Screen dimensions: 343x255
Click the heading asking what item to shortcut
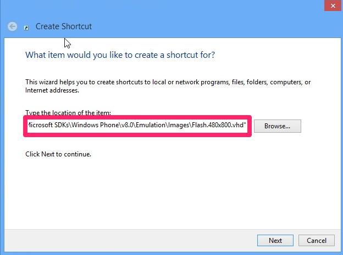(120, 55)
